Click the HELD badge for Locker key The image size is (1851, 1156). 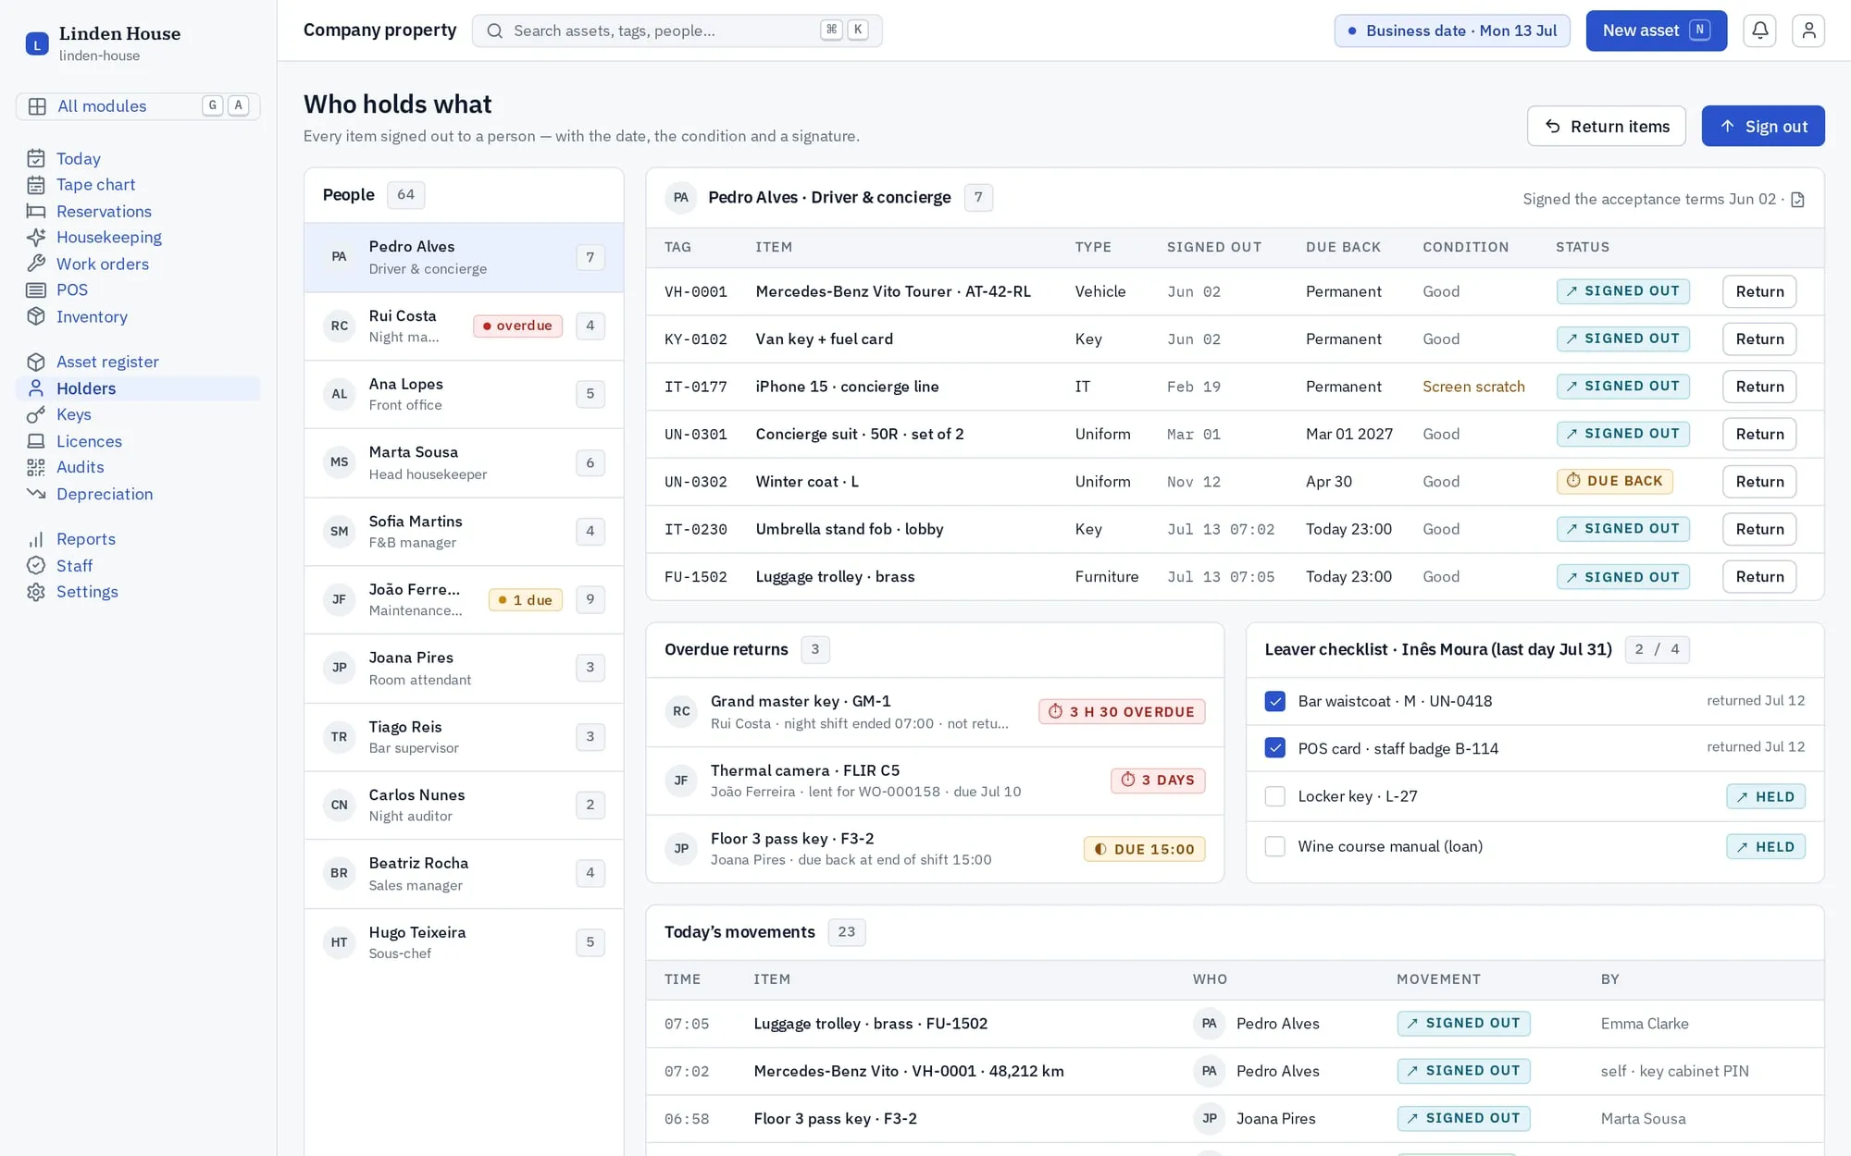point(1765,796)
